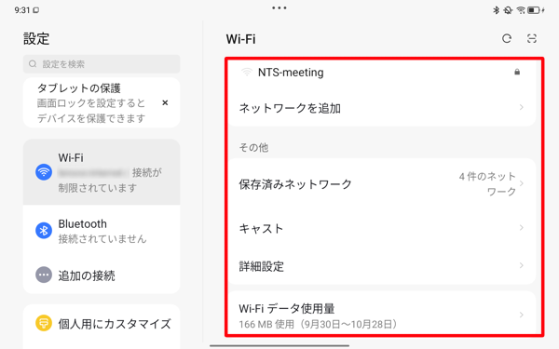The height and width of the screenshot is (349, 559).
Task: Dismiss the タブレットの保護 card
Action: coord(165,103)
